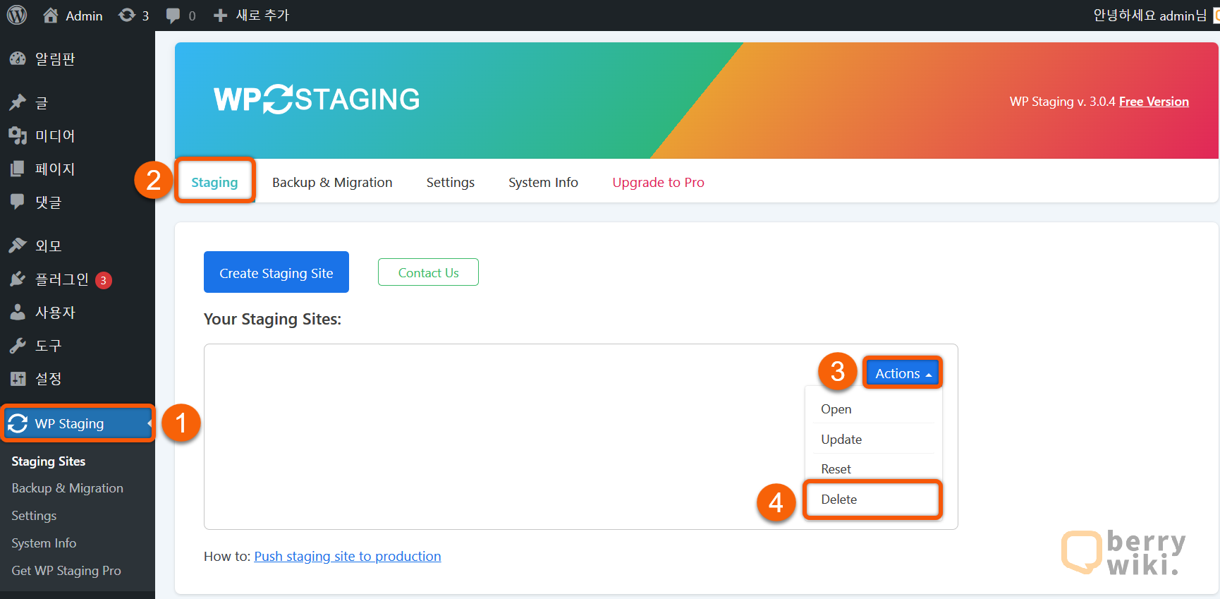The height and width of the screenshot is (599, 1220).
Task: Open 댓글 comments sidebar icon
Action: click(x=18, y=202)
